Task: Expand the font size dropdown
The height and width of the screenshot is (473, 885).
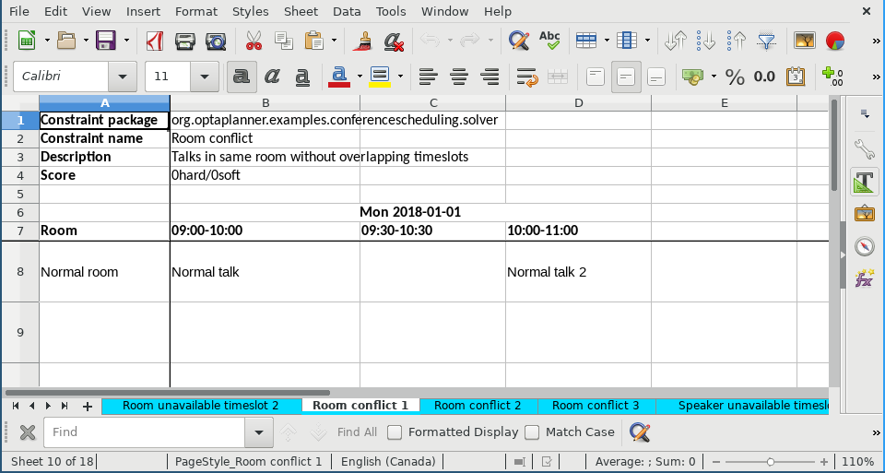Action: pyautogui.click(x=204, y=77)
